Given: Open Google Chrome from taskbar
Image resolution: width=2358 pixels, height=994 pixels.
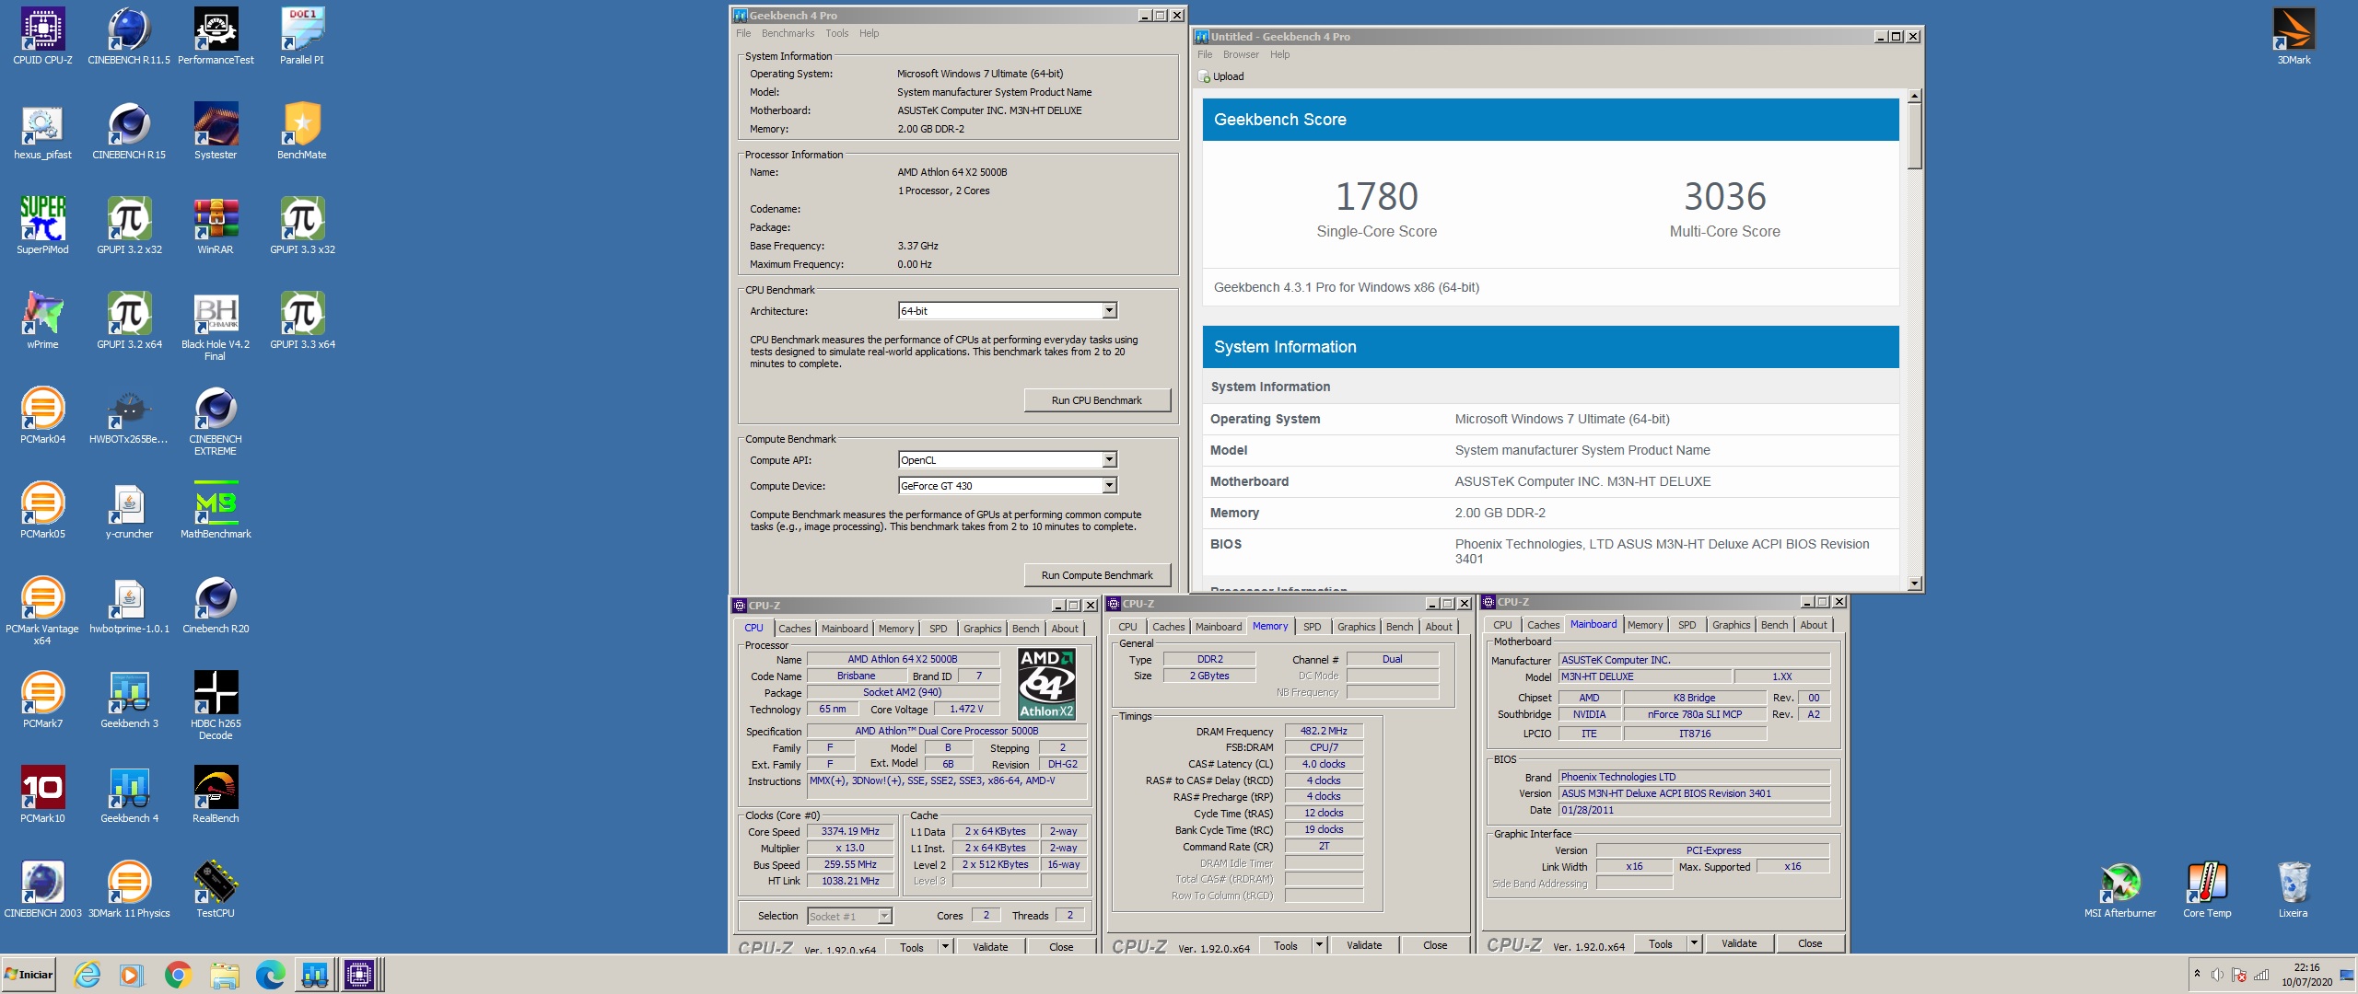Looking at the screenshot, I should 178,975.
